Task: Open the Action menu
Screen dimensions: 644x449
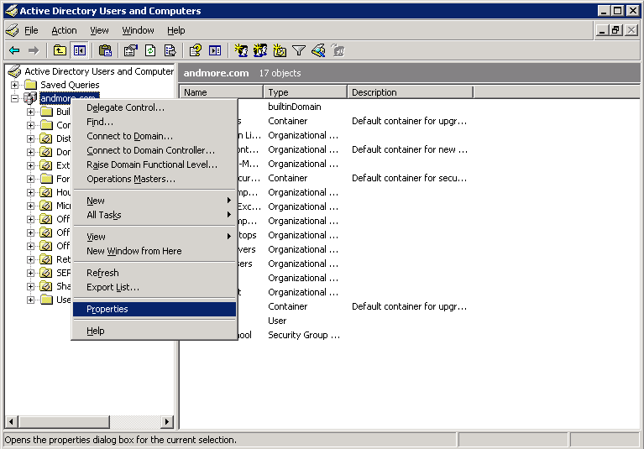Action: click(x=64, y=30)
